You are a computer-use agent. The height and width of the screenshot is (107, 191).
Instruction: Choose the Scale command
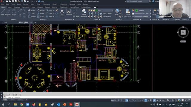pyautogui.click(x=41, y=17)
